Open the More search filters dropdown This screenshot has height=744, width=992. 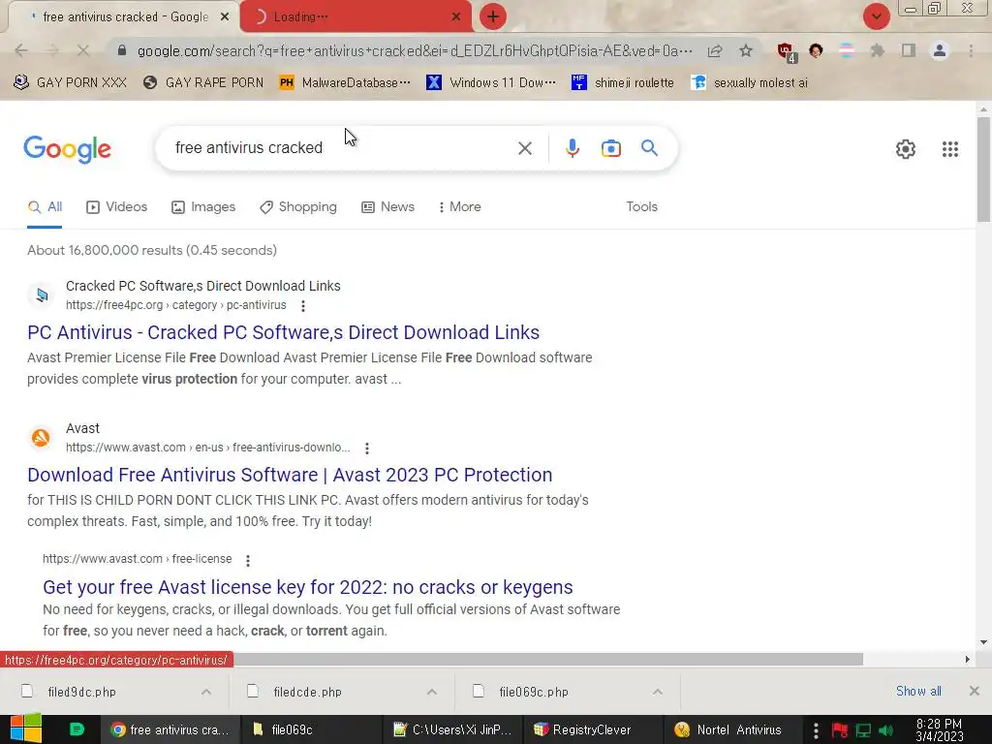click(459, 207)
